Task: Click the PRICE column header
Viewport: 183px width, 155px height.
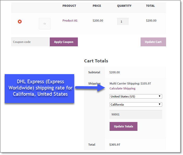Action: pos(97,6)
